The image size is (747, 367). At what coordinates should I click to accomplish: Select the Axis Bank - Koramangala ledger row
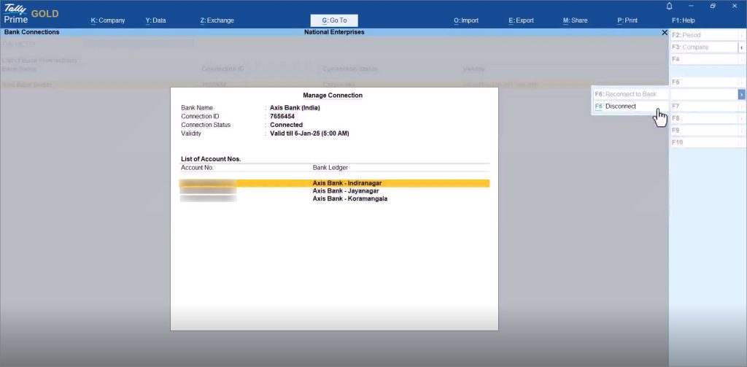pyautogui.click(x=334, y=198)
